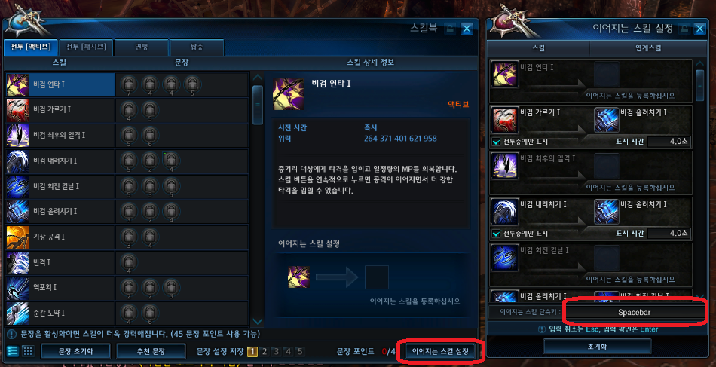Click the chained skill panel scrollbar thumb

point(699,85)
